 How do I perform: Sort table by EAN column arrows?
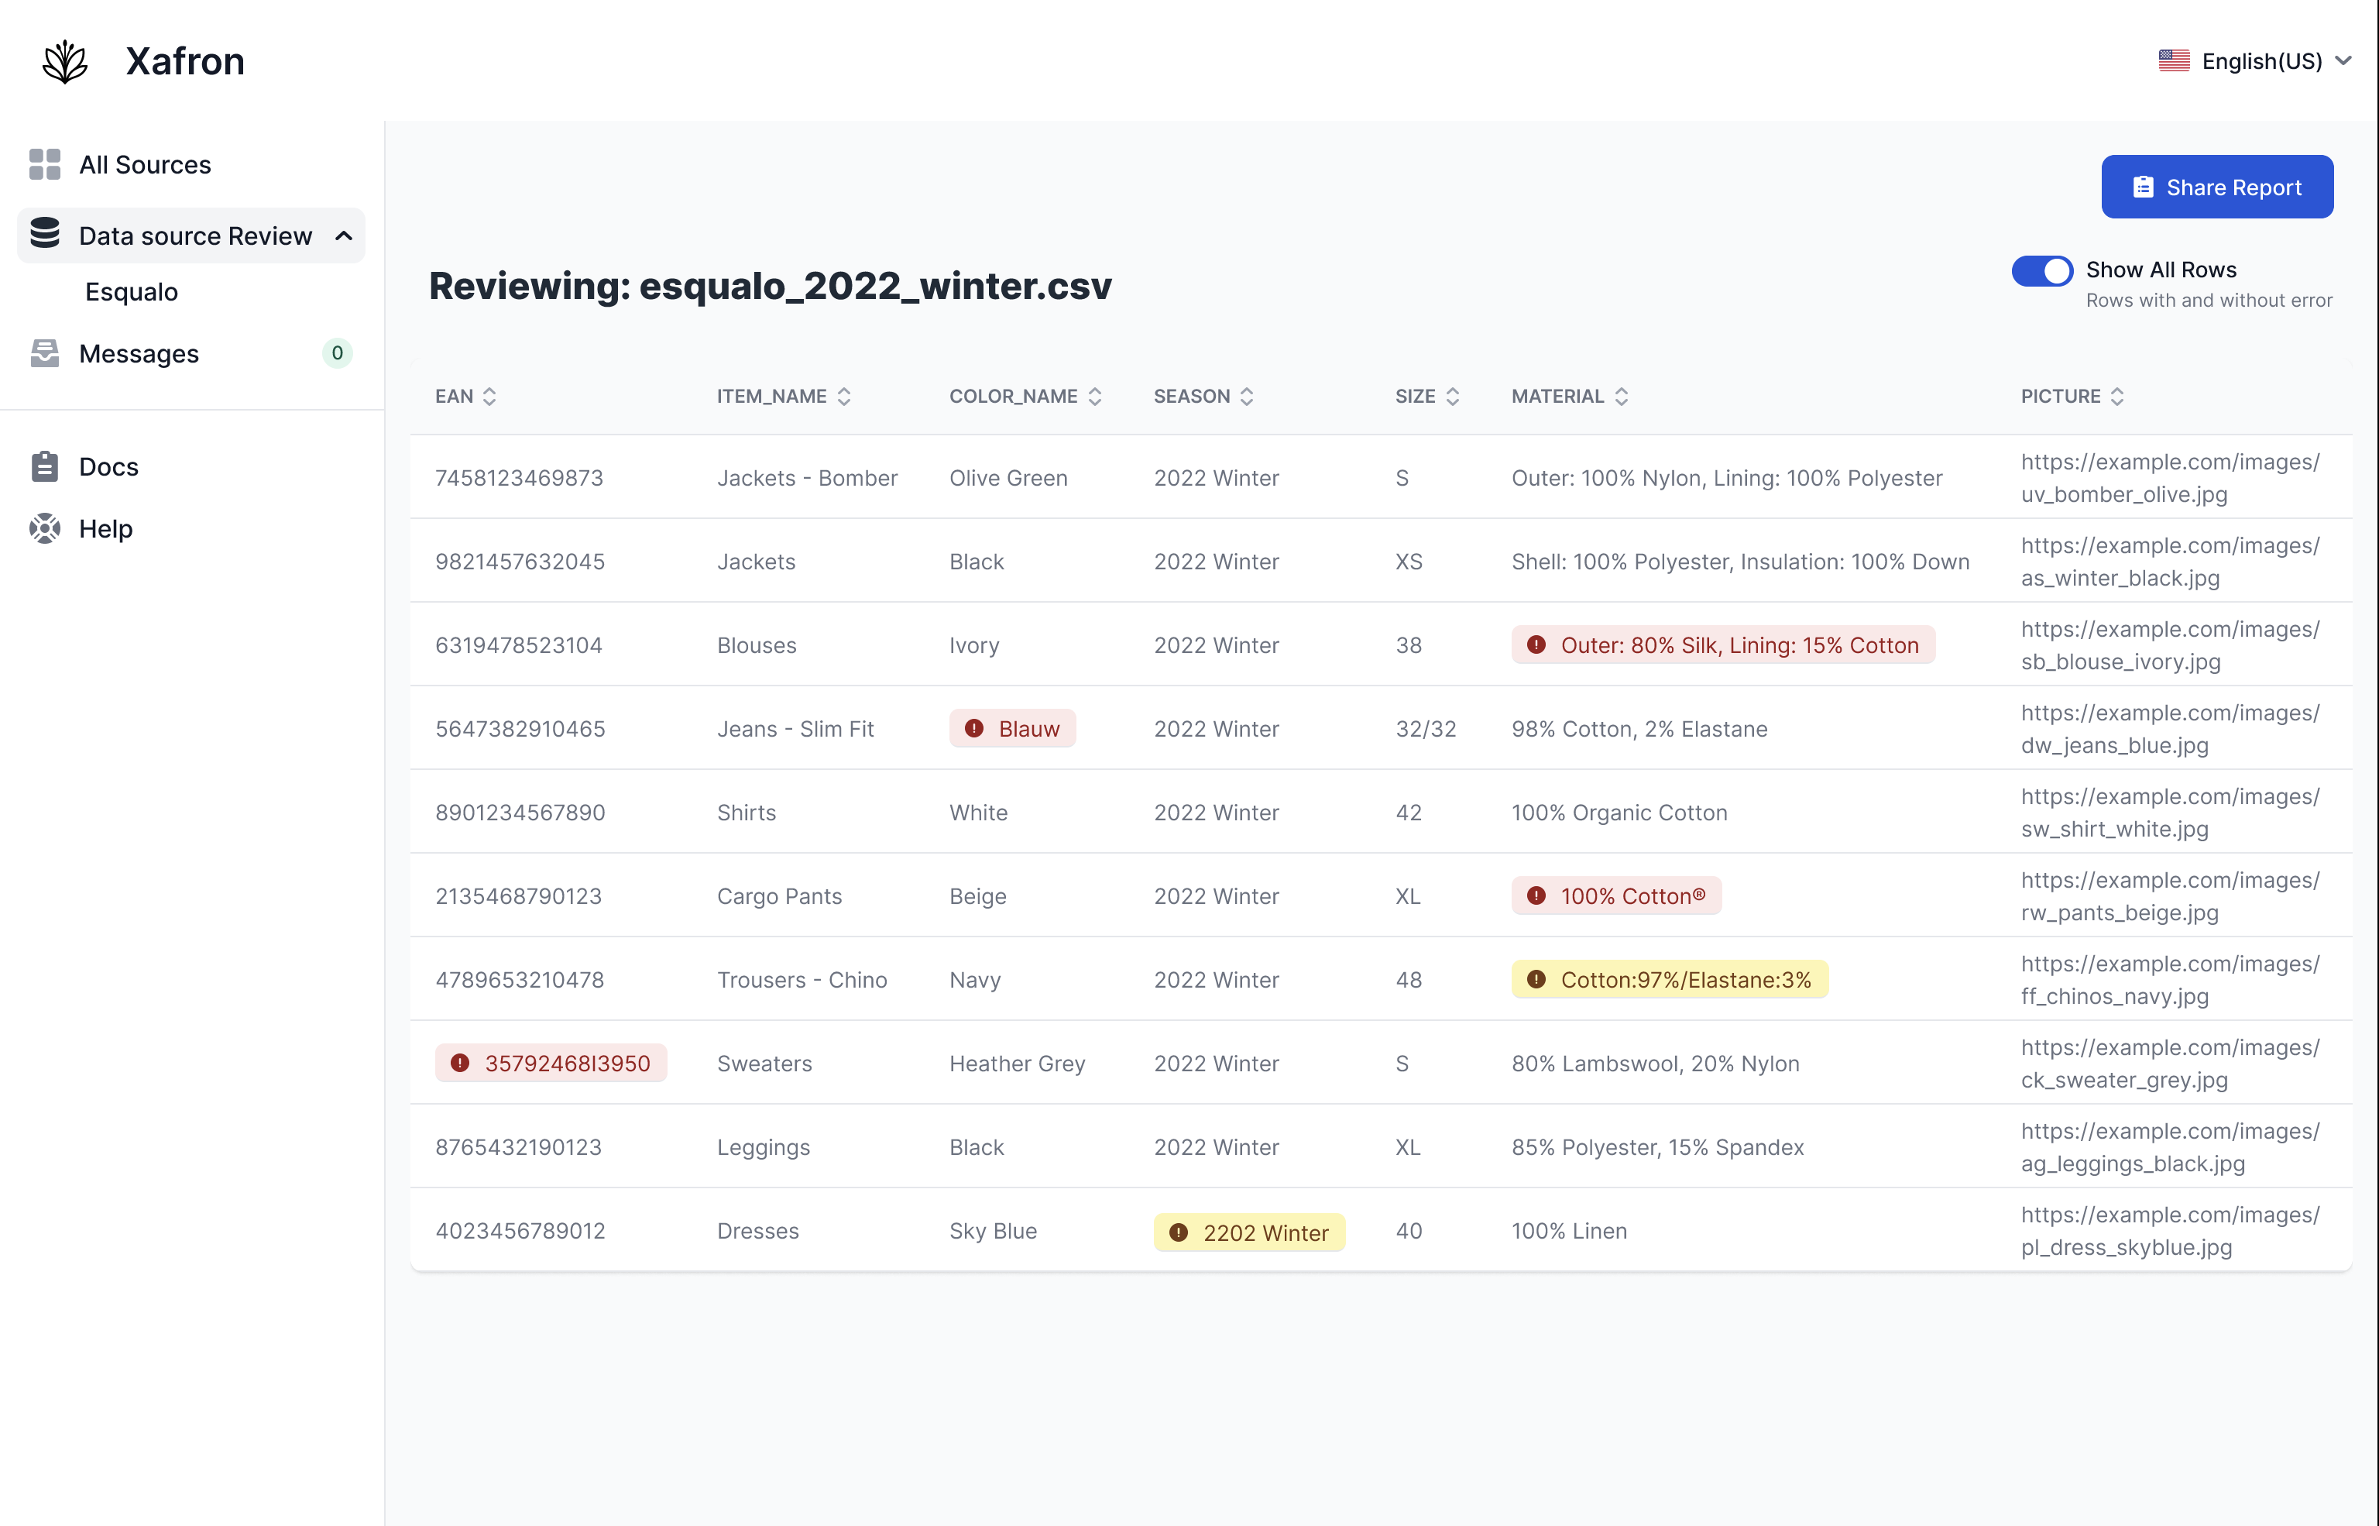tap(489, 397)
